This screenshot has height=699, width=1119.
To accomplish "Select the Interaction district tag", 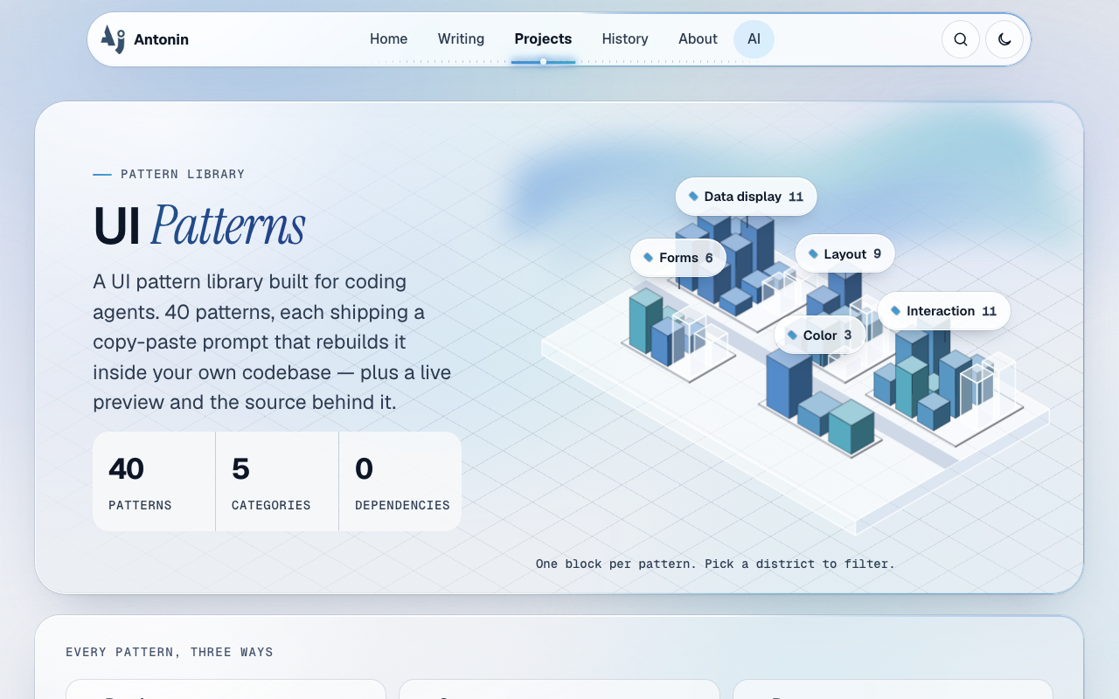I will (x=943, y=311).
